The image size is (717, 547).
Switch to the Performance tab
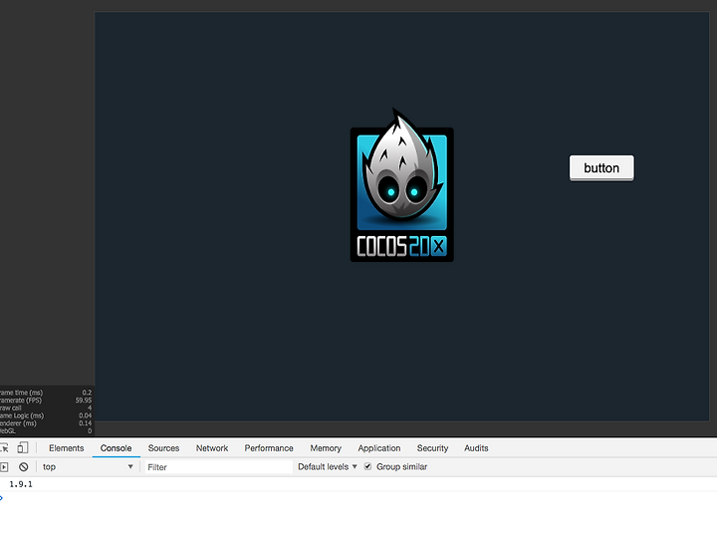269,448
